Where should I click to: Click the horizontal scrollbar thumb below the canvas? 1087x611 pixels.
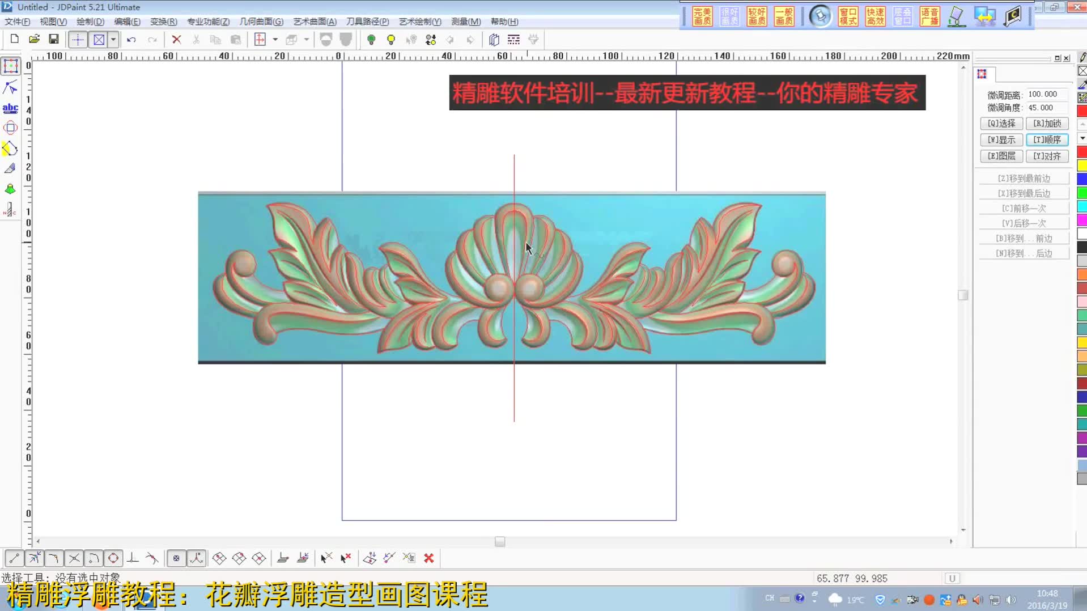(499, 542)
